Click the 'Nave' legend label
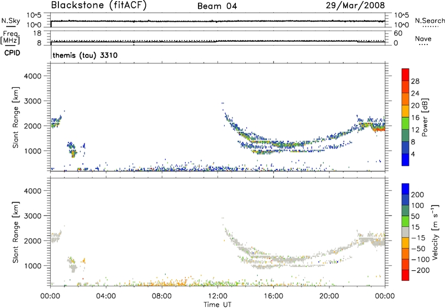445x308 pixels. [423, 38]
